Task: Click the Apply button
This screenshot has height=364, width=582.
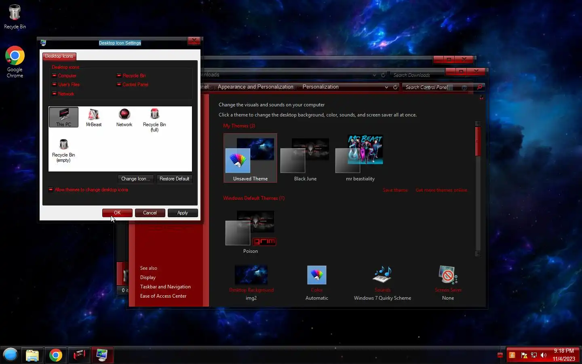Action: [182, 213]
